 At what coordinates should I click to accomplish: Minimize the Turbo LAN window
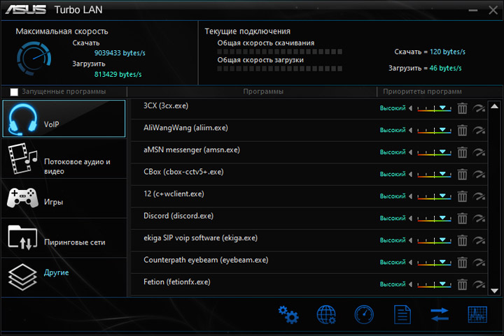pos(472,10)
